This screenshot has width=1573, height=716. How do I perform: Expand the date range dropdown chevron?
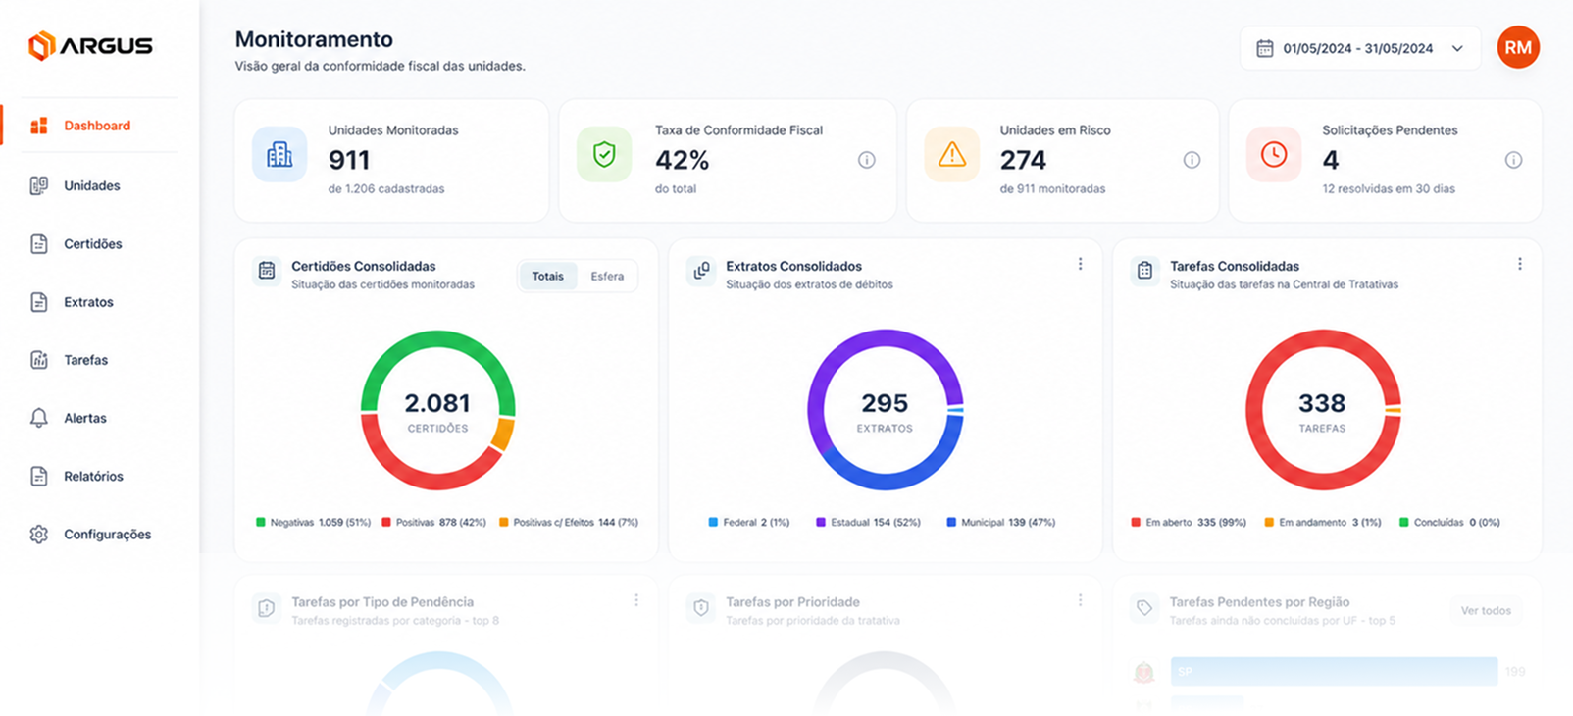click(x=1457, y=48)
